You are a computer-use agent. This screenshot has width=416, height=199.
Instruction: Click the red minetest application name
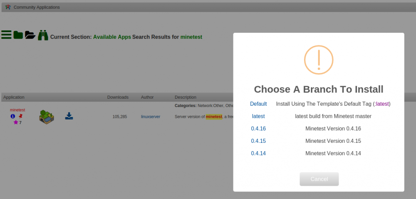coord(17,110)
